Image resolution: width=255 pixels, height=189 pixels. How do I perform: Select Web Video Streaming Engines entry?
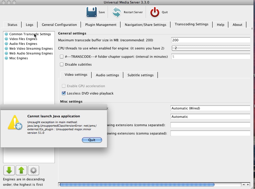31,49
